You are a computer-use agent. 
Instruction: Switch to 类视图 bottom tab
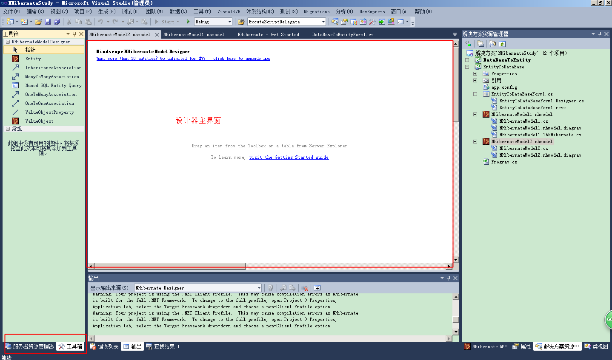coord(596,346)
